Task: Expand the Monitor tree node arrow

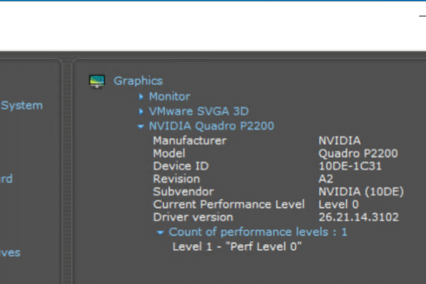Action: pos(141,97)
